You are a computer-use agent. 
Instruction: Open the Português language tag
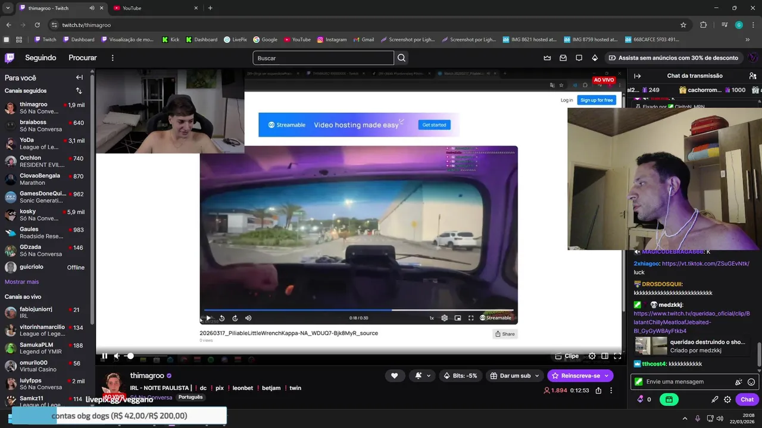point(190,397)
